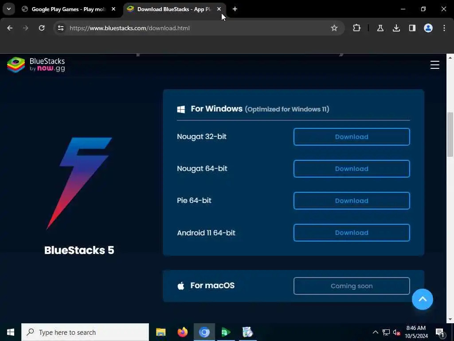This screenshot has height=341, width=454.
Task: Open the Windows Start menu
Action: pos(11,332)
